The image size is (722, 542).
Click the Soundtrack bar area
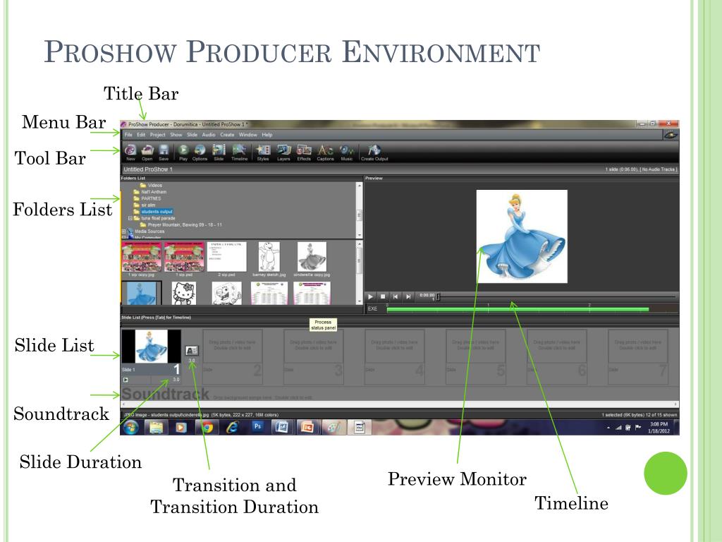400,395
